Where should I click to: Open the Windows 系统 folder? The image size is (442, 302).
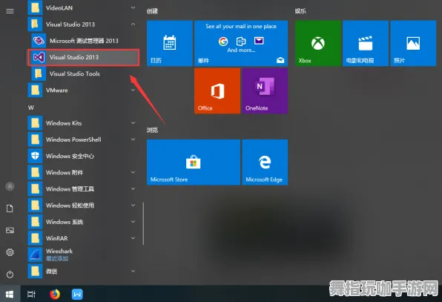point(84,222)
